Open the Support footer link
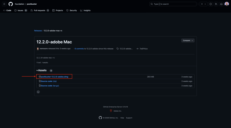The height and width of the screenshot is (128, 231). [x=129, y=118]
